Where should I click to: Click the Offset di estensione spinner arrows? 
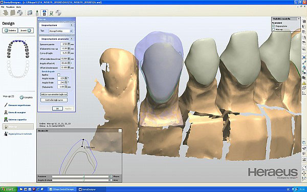click(x=69, y=68)
